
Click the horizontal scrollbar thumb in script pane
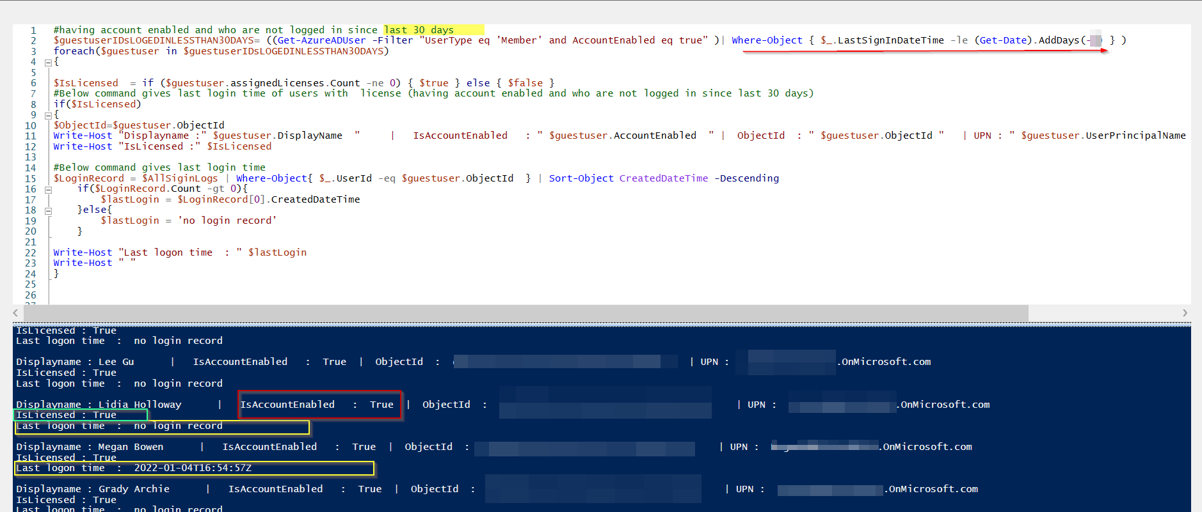pyautogui.click(x=525, y=313)
